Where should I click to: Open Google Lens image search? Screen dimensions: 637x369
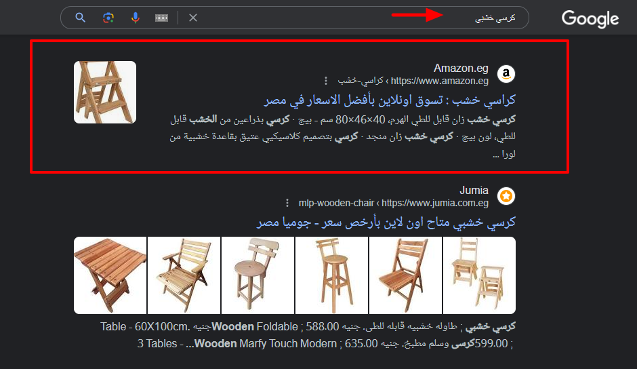[x=108, y=18]
